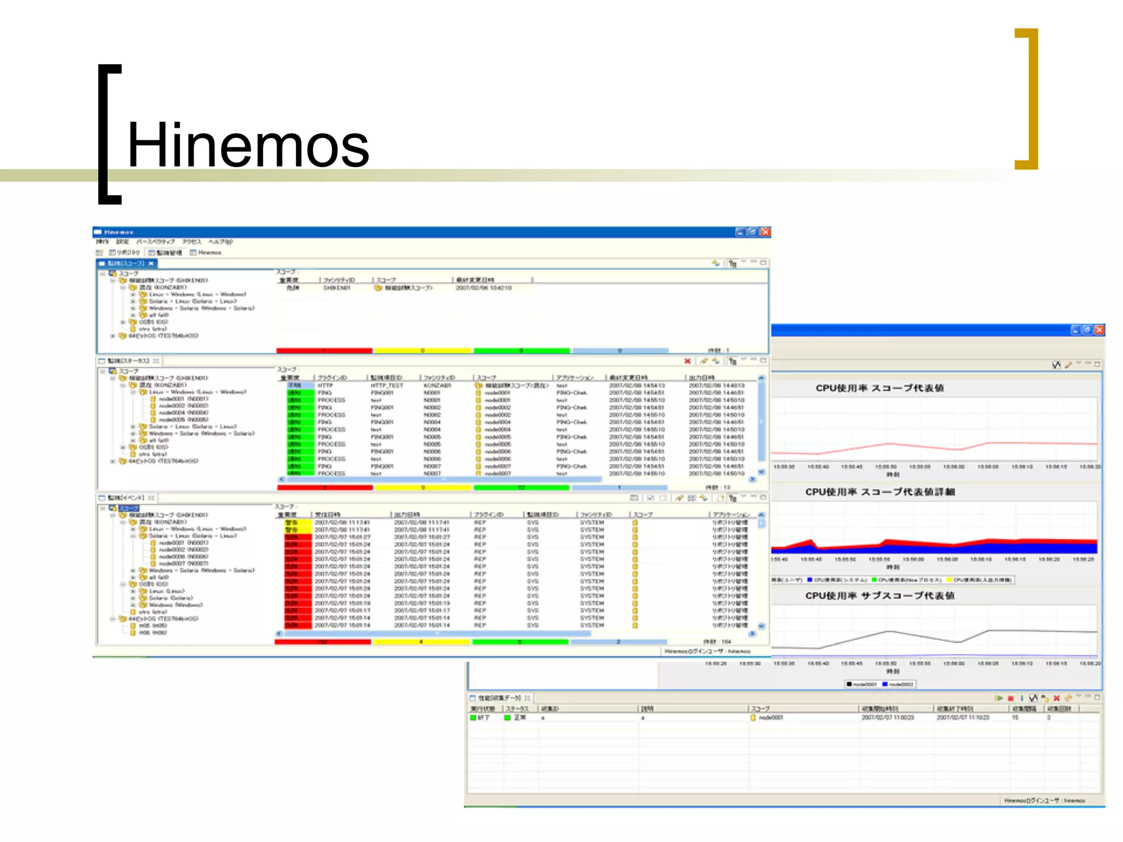Click red X delete icon in 性能[収集データ] toolbar
This screenshot has height=842, width=1123.
pyautogui.click(x=1057, y=698)
